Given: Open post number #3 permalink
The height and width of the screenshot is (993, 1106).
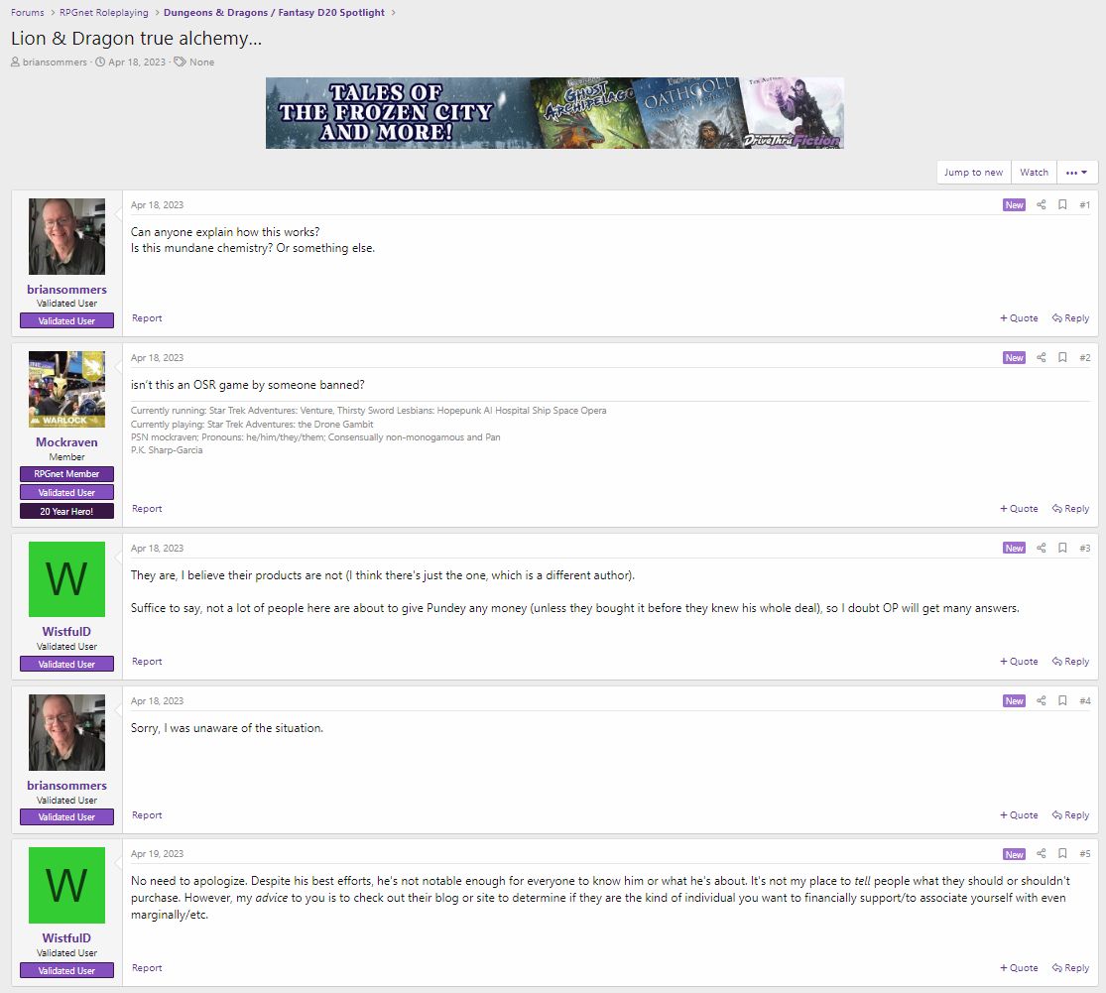Looking at the screenshot, I should pos(1085,548).
